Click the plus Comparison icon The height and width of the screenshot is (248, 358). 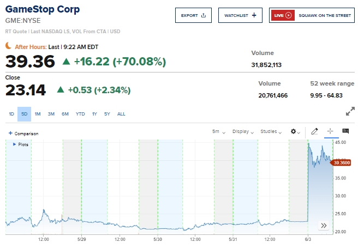point(10,134)
